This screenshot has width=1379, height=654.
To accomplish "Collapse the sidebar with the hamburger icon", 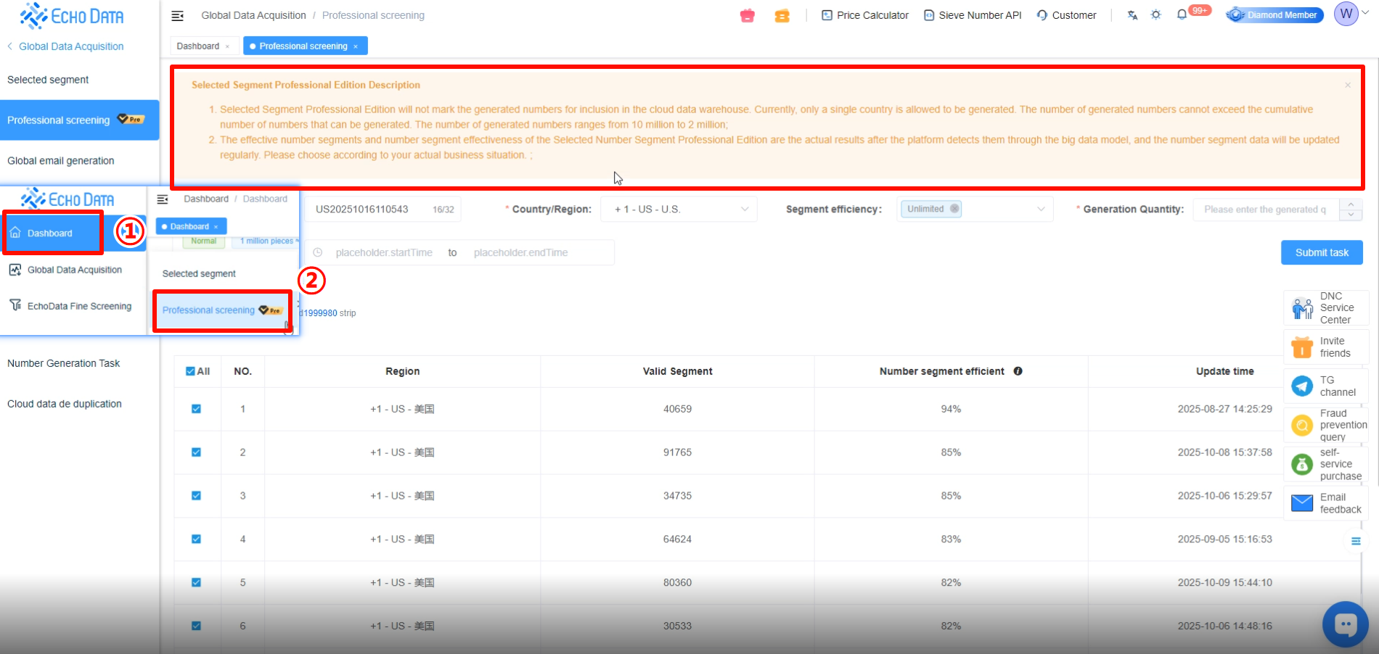I will (x=177, y=15).
